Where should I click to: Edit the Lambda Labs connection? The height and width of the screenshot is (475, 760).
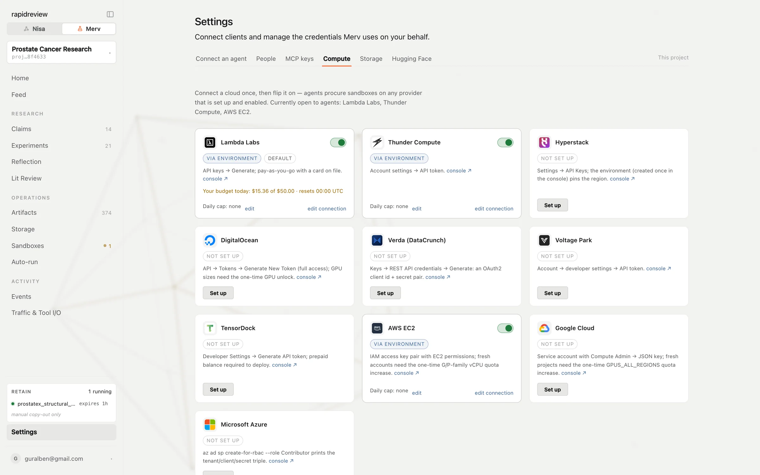(x=326, y=208)
